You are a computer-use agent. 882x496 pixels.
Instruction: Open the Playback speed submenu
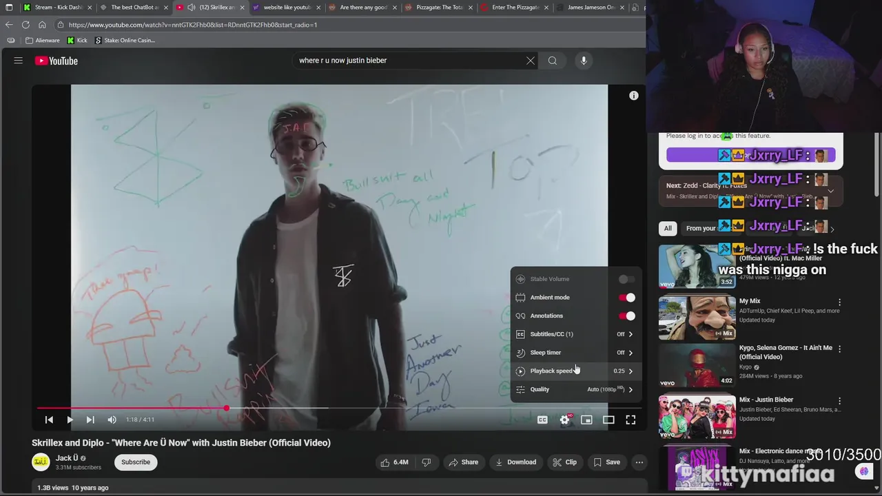[575, 371]
